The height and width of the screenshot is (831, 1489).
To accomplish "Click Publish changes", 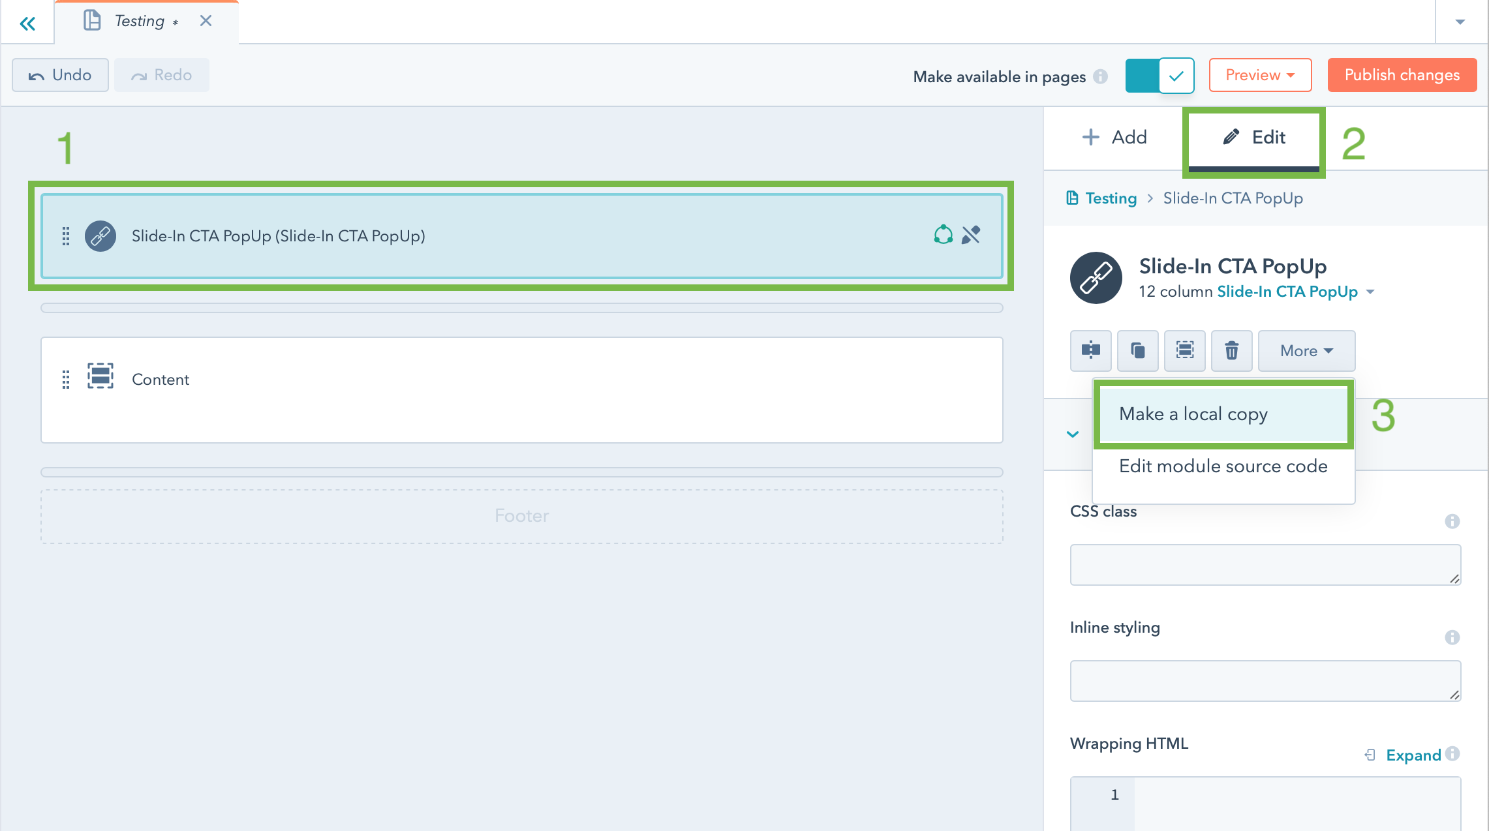I will pyautogui.click(x=1402, y=75).
